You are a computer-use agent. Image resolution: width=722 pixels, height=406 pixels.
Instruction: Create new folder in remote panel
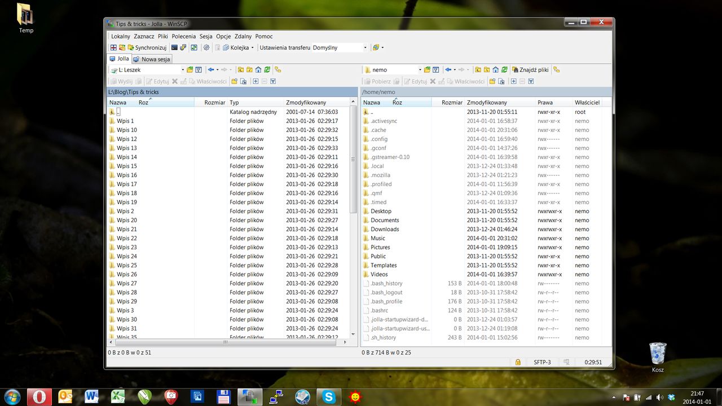click(492, 81)
